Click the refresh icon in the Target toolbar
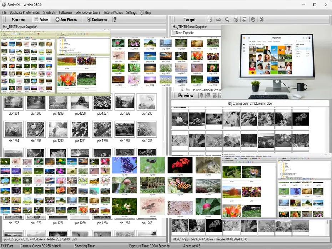The width and height of the screenshot is (332, 249). [253, 20]
